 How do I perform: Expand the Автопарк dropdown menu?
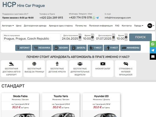(x=8, y=26)
